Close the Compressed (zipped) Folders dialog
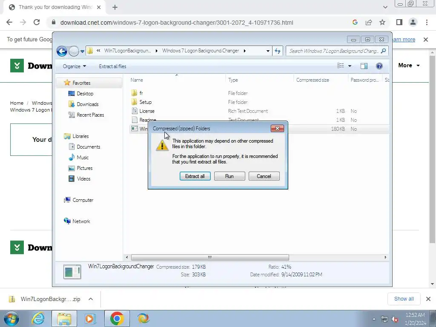 [x=277, y=128]
